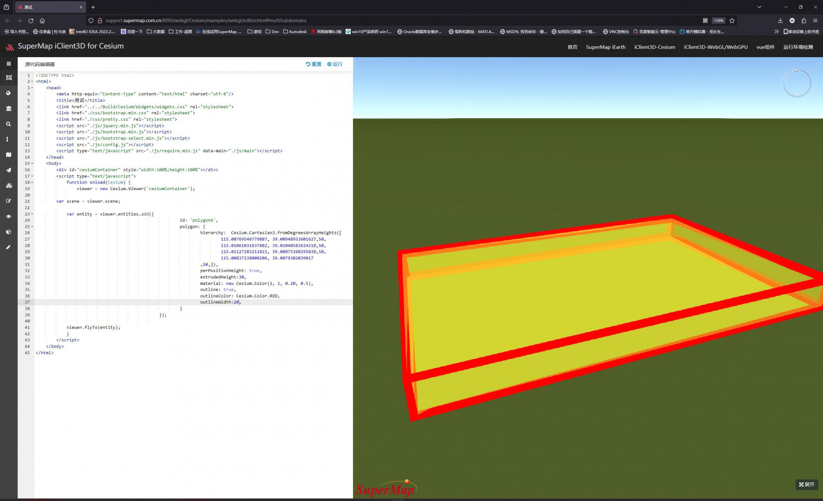Image resolution: width=823 pixels, height=501 pixels.
Task: Select the stacked cubes sidebar icon
Action: [x=9, y=185]
